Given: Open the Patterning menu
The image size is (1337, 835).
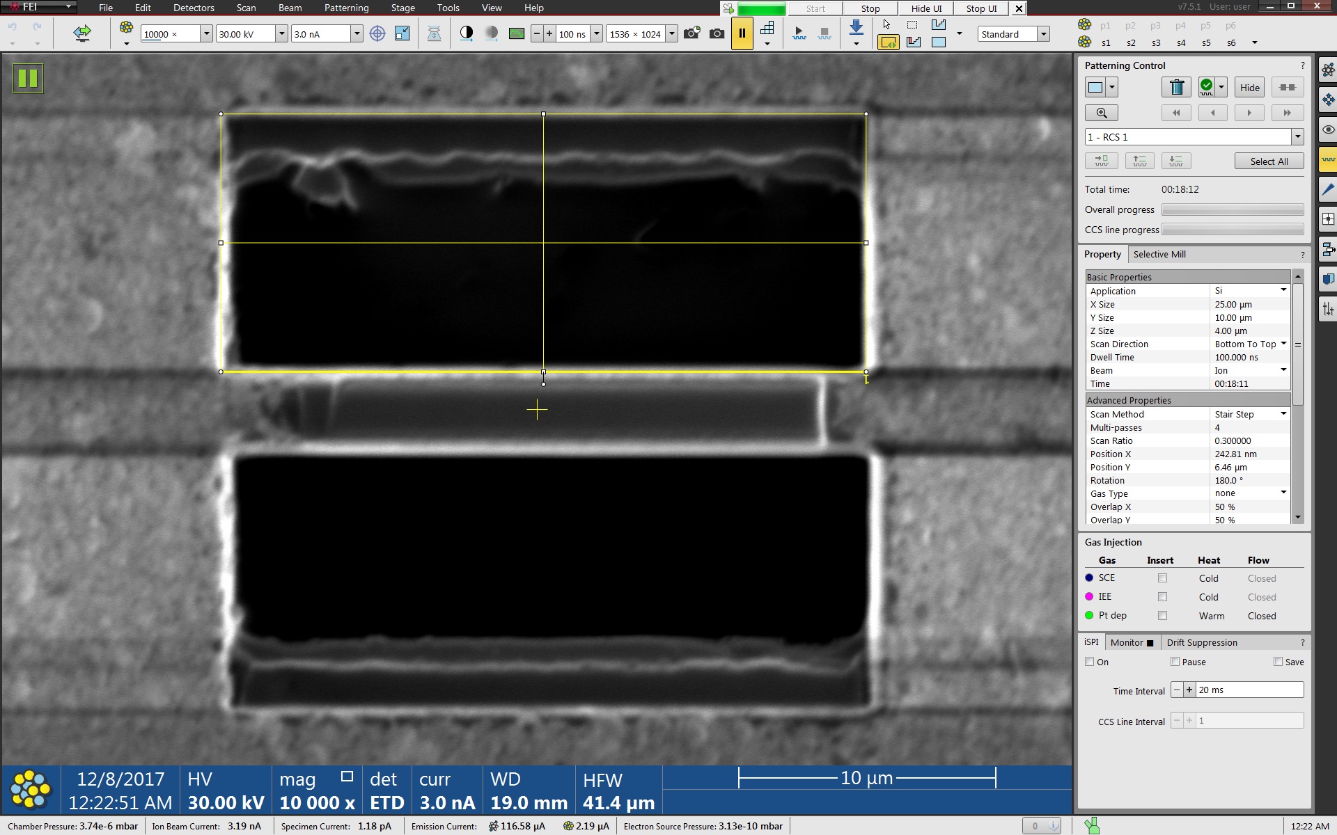Looking at the screenshot, I should 346,8.
